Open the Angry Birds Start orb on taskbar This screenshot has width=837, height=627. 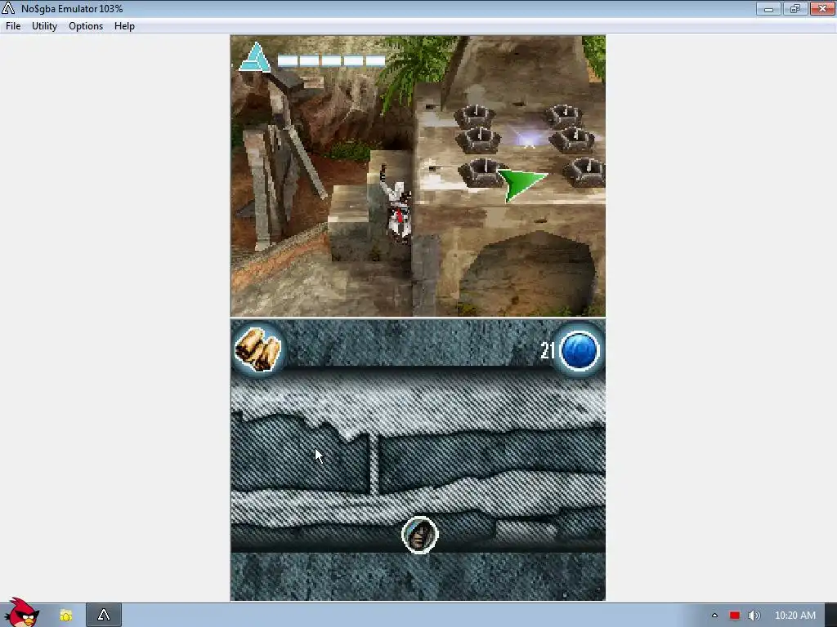[x=21, y=612]
